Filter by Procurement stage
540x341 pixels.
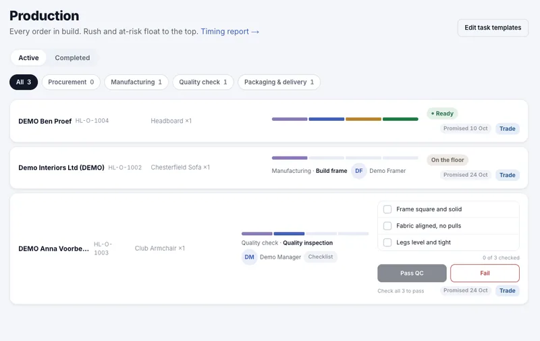click(x=71, y=82)
